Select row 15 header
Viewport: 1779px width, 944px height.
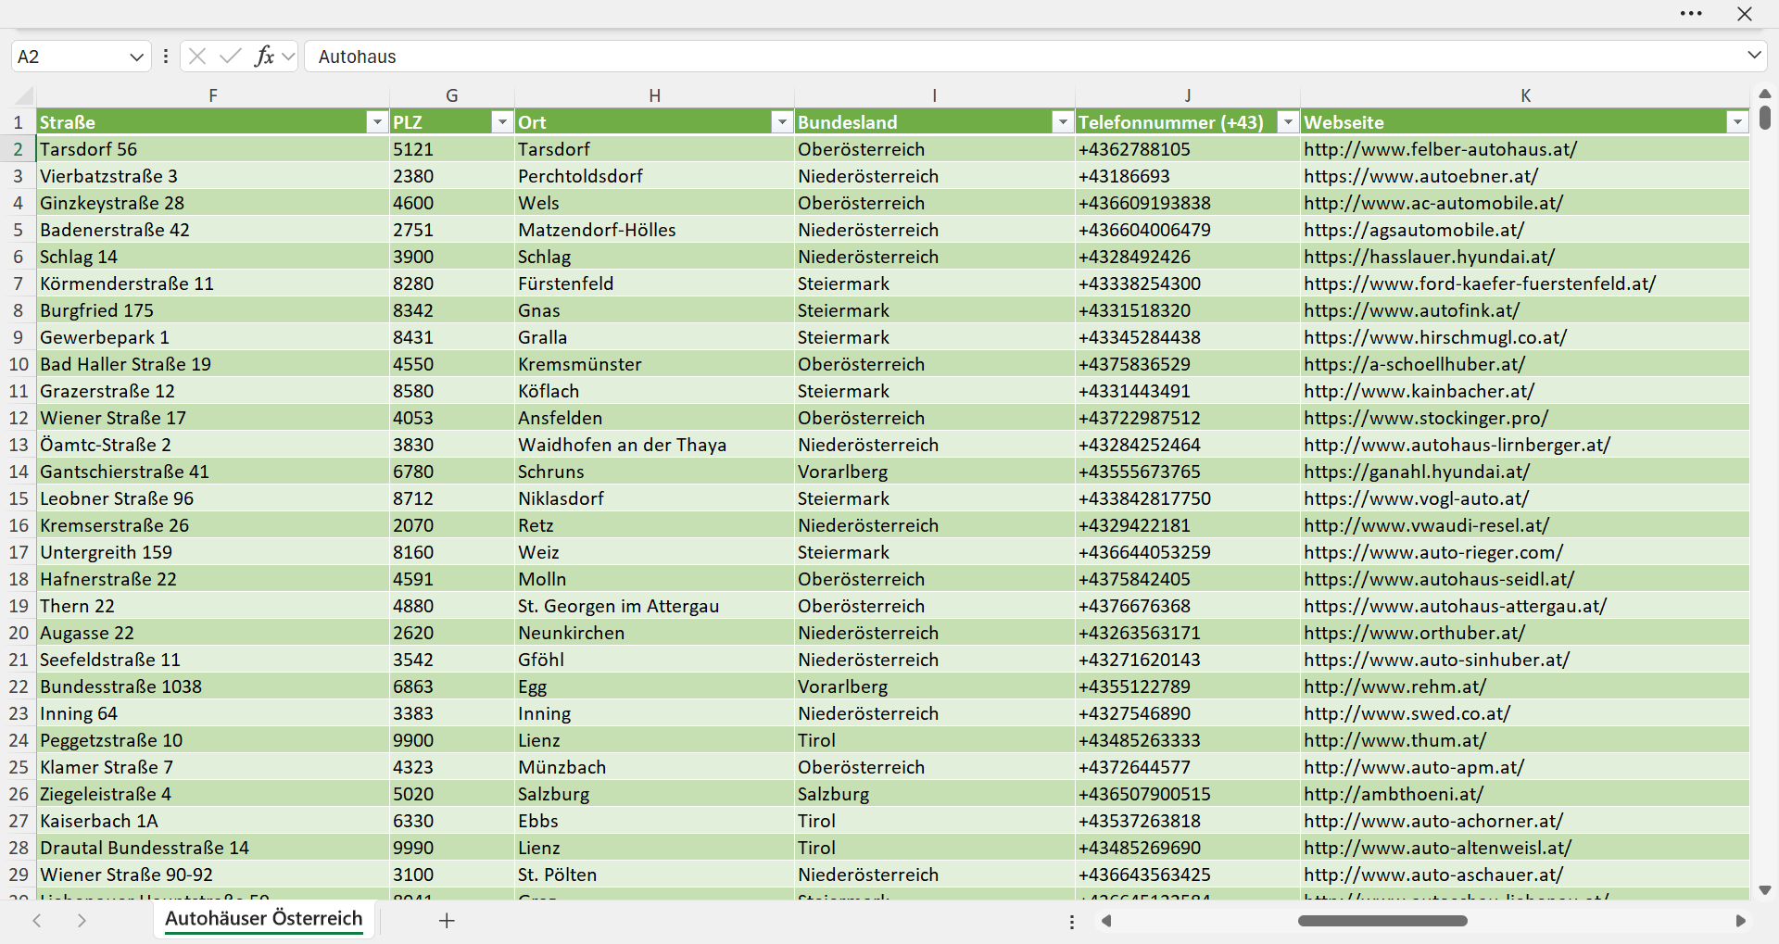coord(18,498)
